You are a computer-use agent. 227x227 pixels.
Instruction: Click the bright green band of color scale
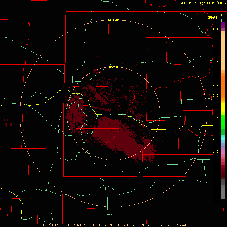pyautogui.click(x=223, y=122)
